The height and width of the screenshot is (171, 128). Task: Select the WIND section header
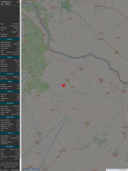click(10, 82)
